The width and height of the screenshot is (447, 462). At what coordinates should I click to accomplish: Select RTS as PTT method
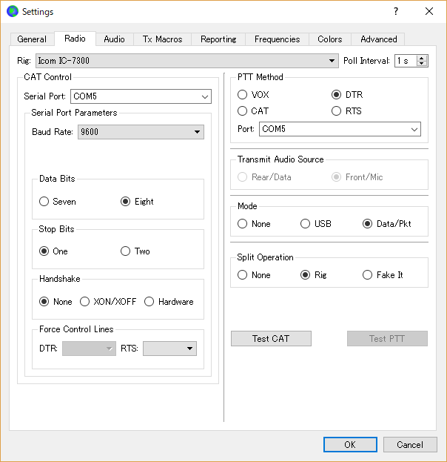coord(346,110)
